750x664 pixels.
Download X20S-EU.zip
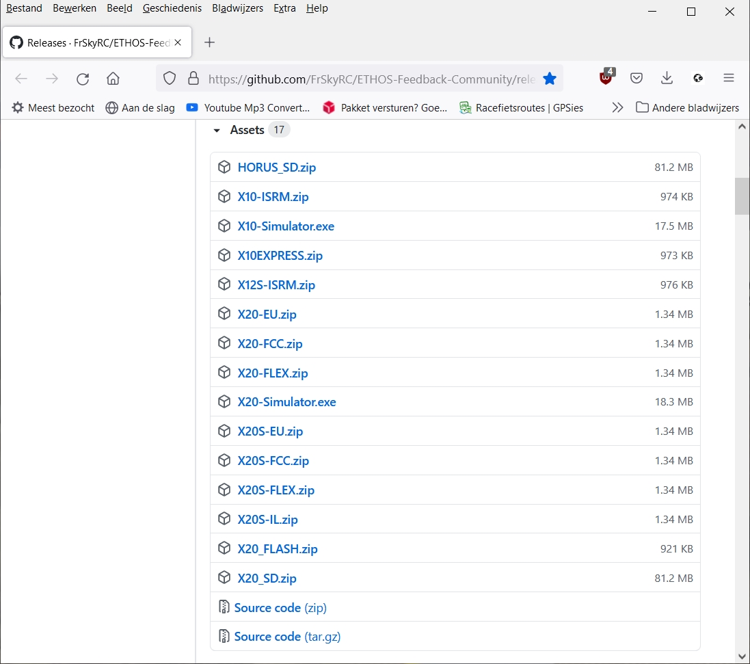[x=270, y=431]
